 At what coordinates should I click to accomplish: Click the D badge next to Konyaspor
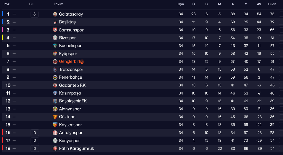point(35,141)
